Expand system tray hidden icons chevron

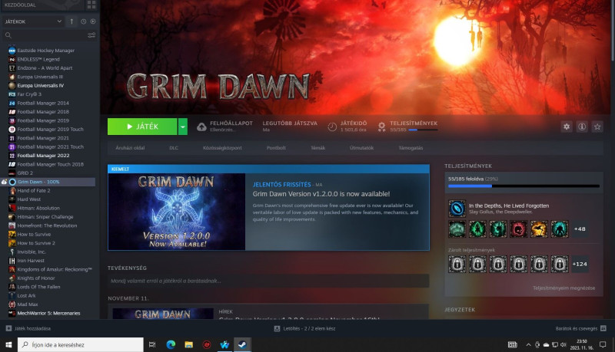tap(528, 344)
